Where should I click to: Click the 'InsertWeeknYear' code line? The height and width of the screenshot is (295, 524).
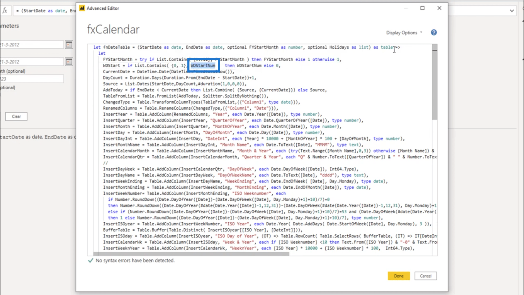(259, 248)
